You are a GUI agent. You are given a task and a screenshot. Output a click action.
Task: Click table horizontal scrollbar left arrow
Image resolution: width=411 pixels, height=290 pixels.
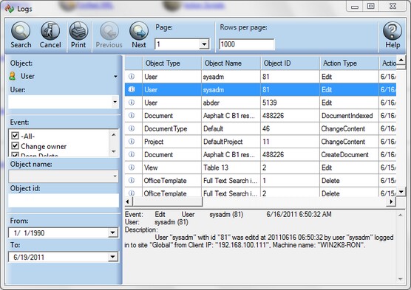[128, 201]
